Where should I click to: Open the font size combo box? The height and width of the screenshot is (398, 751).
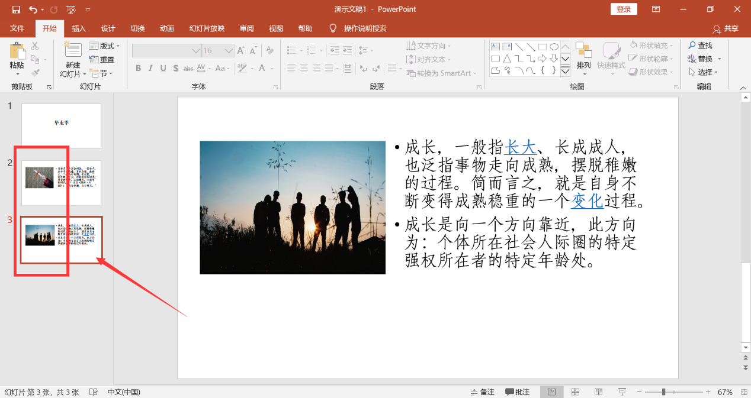tap(218, 51)
